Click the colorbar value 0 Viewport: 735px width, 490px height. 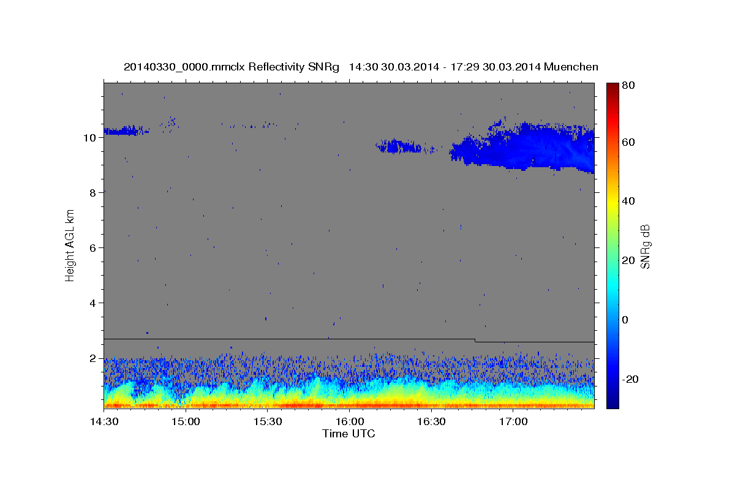coord(625,320)
